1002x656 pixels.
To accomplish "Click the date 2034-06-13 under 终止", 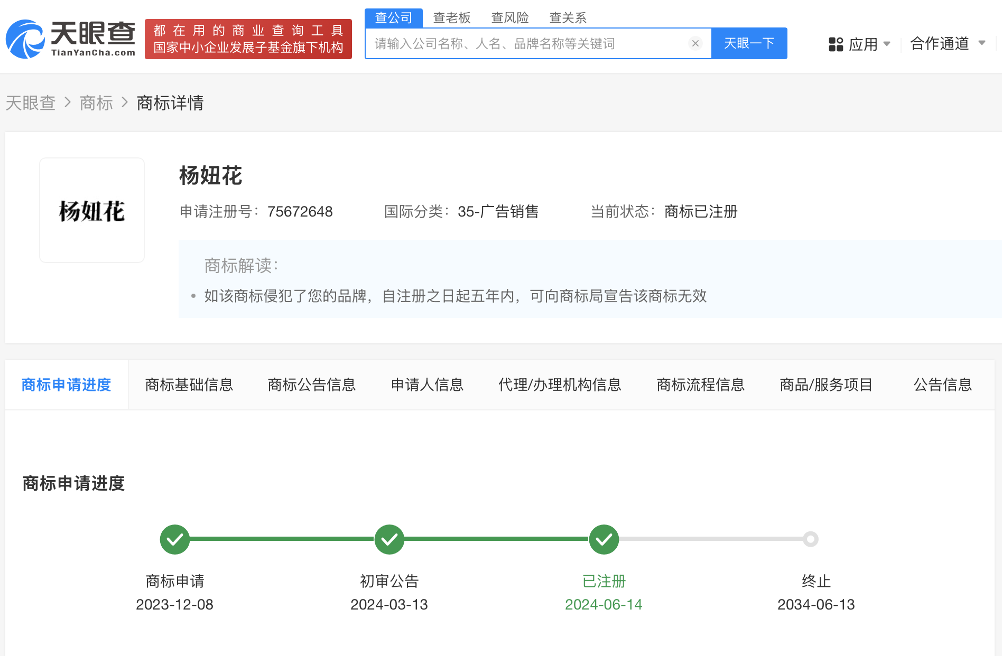I will [x=816, y=605].
